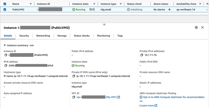Click the Alarm status column header
This screenshot has width=210, height=108.
[x=161, y=4]
